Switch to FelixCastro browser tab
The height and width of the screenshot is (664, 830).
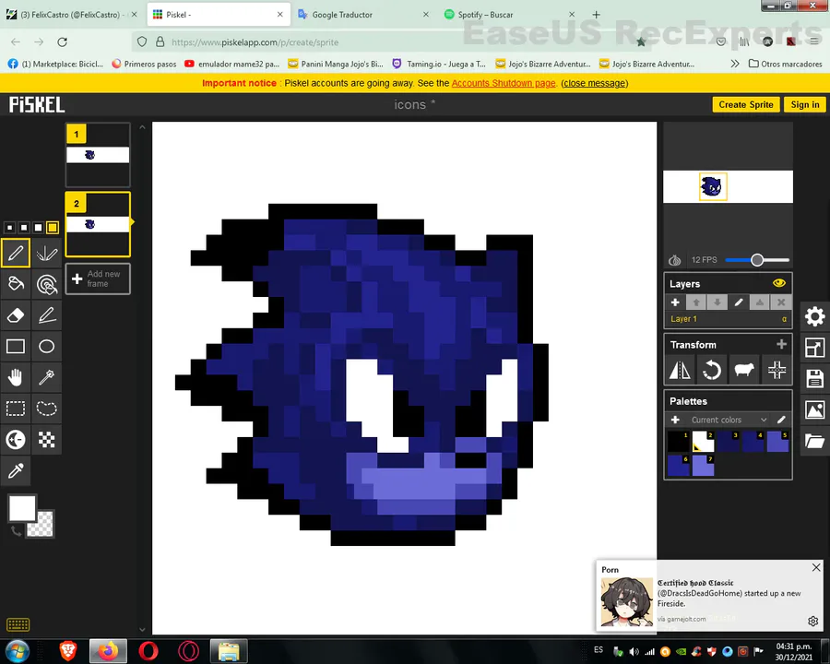tap(71, 15)
